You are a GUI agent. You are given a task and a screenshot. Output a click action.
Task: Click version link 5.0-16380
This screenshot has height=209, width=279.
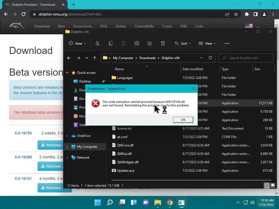23,157
